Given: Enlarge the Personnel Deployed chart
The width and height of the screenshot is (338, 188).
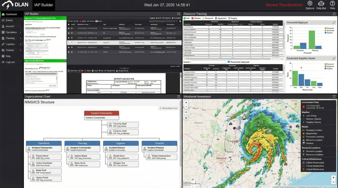Looking at the screenshot, I should [334, 22].
